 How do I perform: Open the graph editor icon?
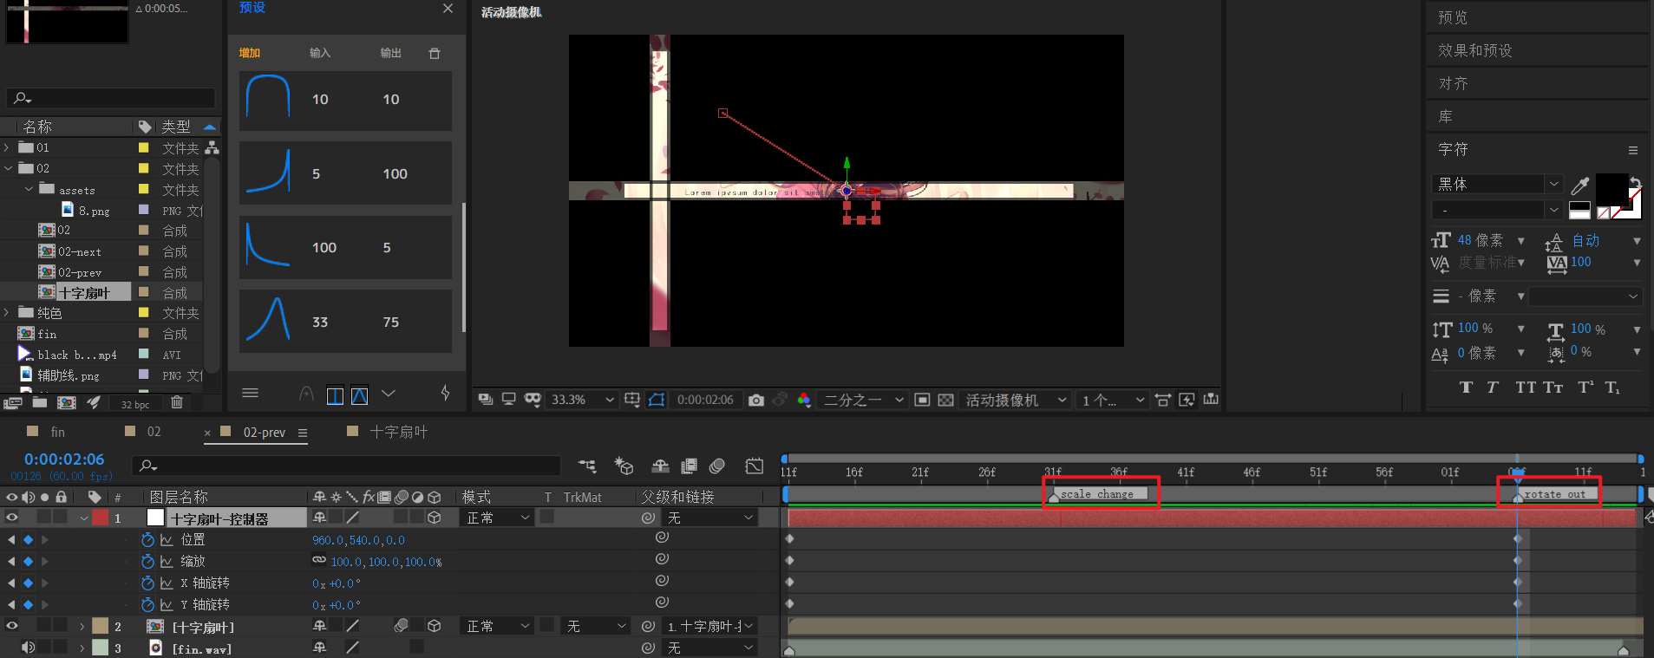[755, 466]
